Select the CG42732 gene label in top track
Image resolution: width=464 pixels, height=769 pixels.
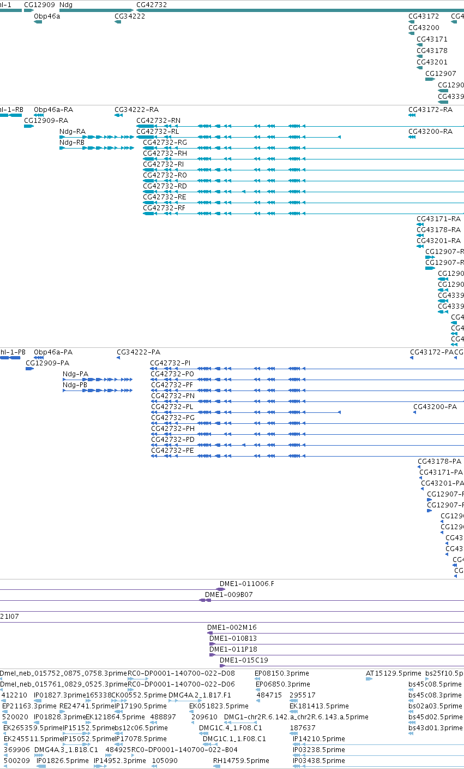tap(152, 4)
